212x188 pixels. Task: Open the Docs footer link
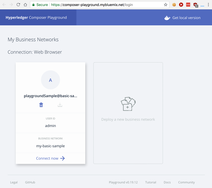point(167,182)
